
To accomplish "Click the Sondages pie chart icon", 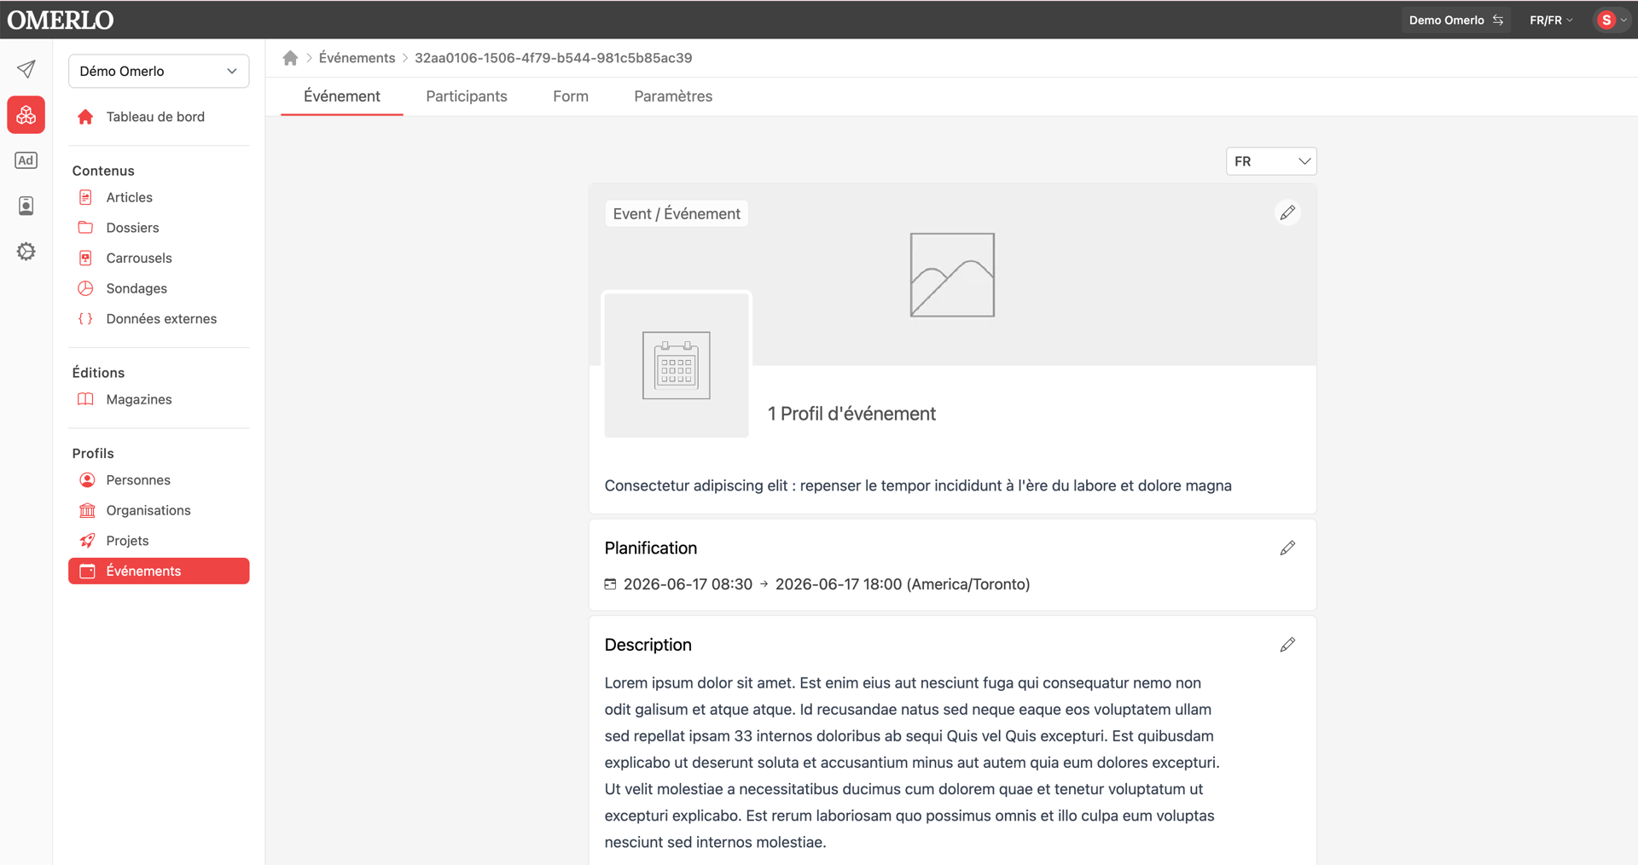I will point(85,288).
